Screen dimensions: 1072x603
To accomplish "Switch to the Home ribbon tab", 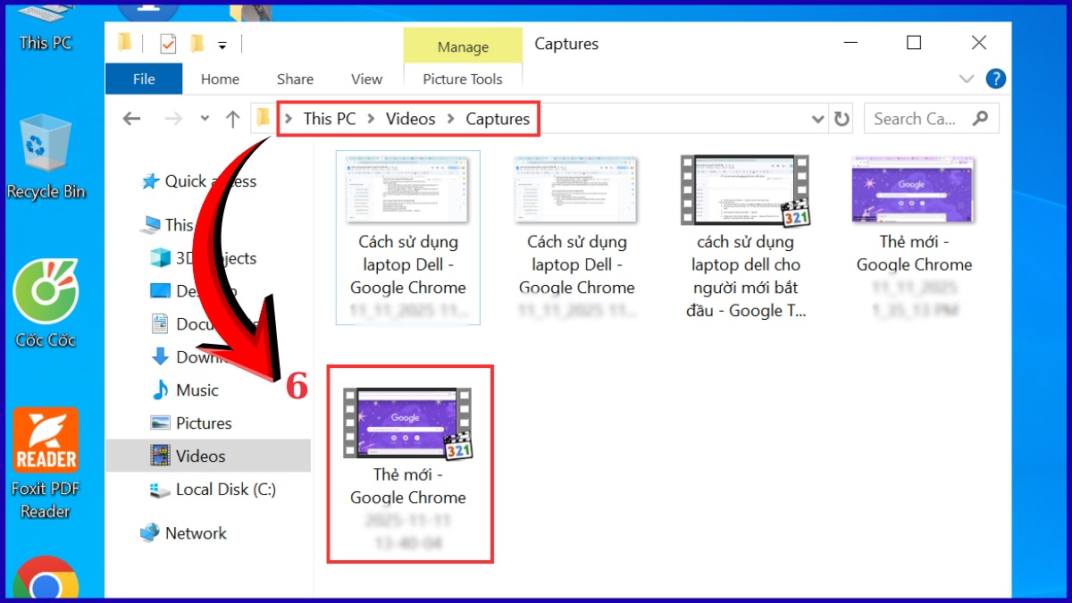I will click(220, 79).
